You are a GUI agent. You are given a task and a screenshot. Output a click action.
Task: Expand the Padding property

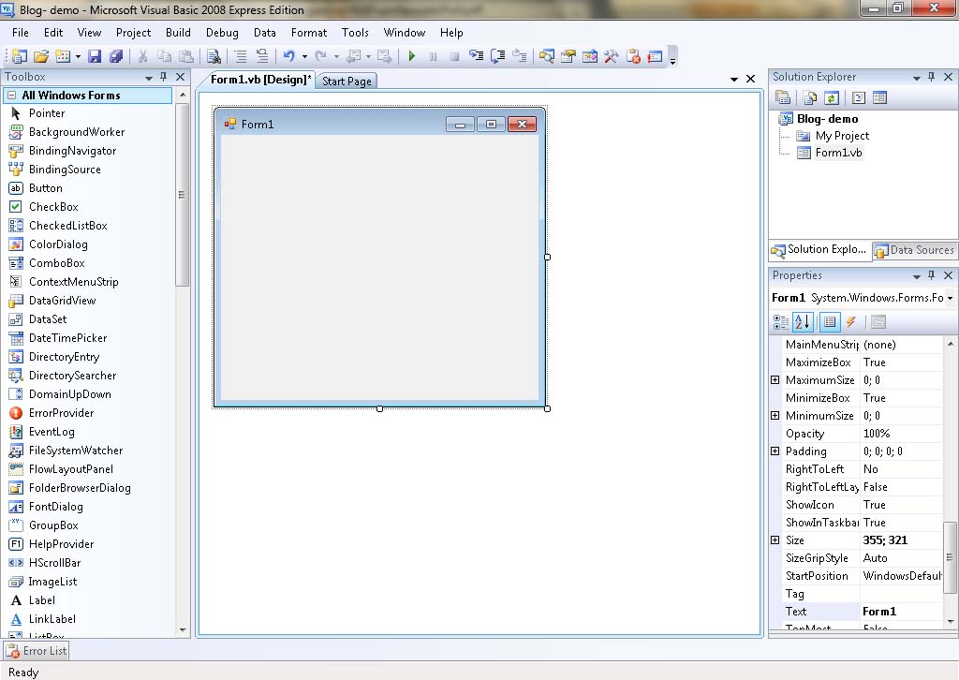click(x=775, y=451)
